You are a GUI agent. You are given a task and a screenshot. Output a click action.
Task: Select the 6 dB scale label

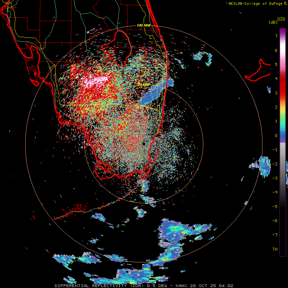pos(276,50)
